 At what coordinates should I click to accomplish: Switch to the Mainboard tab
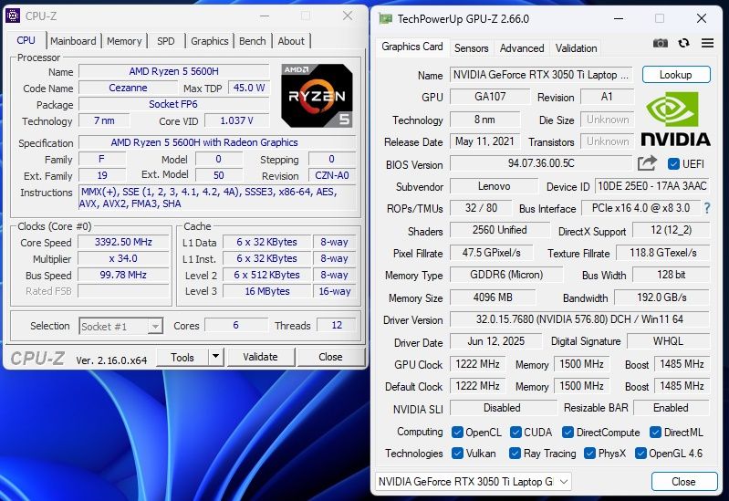73,41
